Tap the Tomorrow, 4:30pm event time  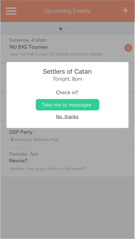[28, 40]
